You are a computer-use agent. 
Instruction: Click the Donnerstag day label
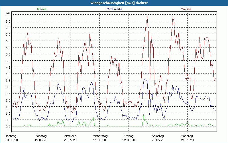99,136
